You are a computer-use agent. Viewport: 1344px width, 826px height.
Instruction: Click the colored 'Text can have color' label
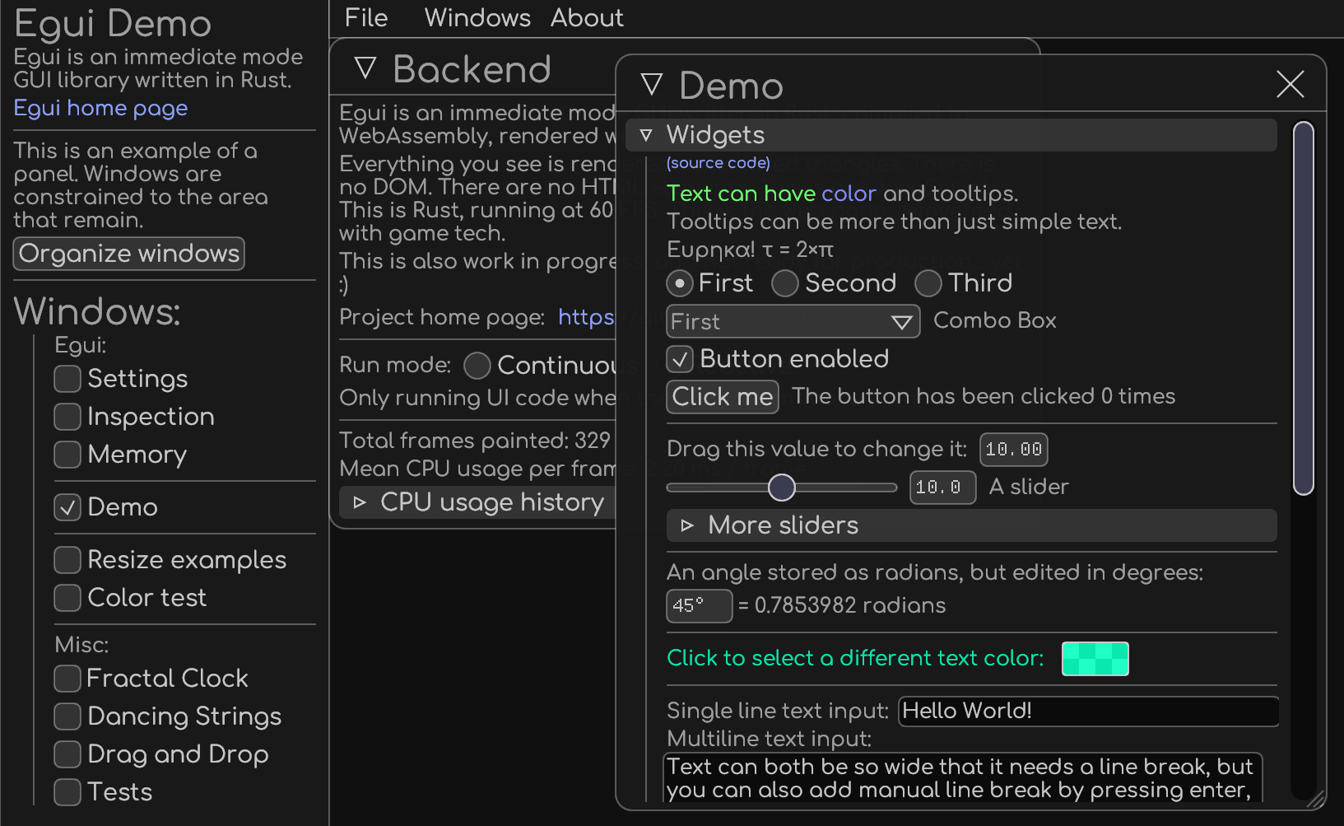771,194
